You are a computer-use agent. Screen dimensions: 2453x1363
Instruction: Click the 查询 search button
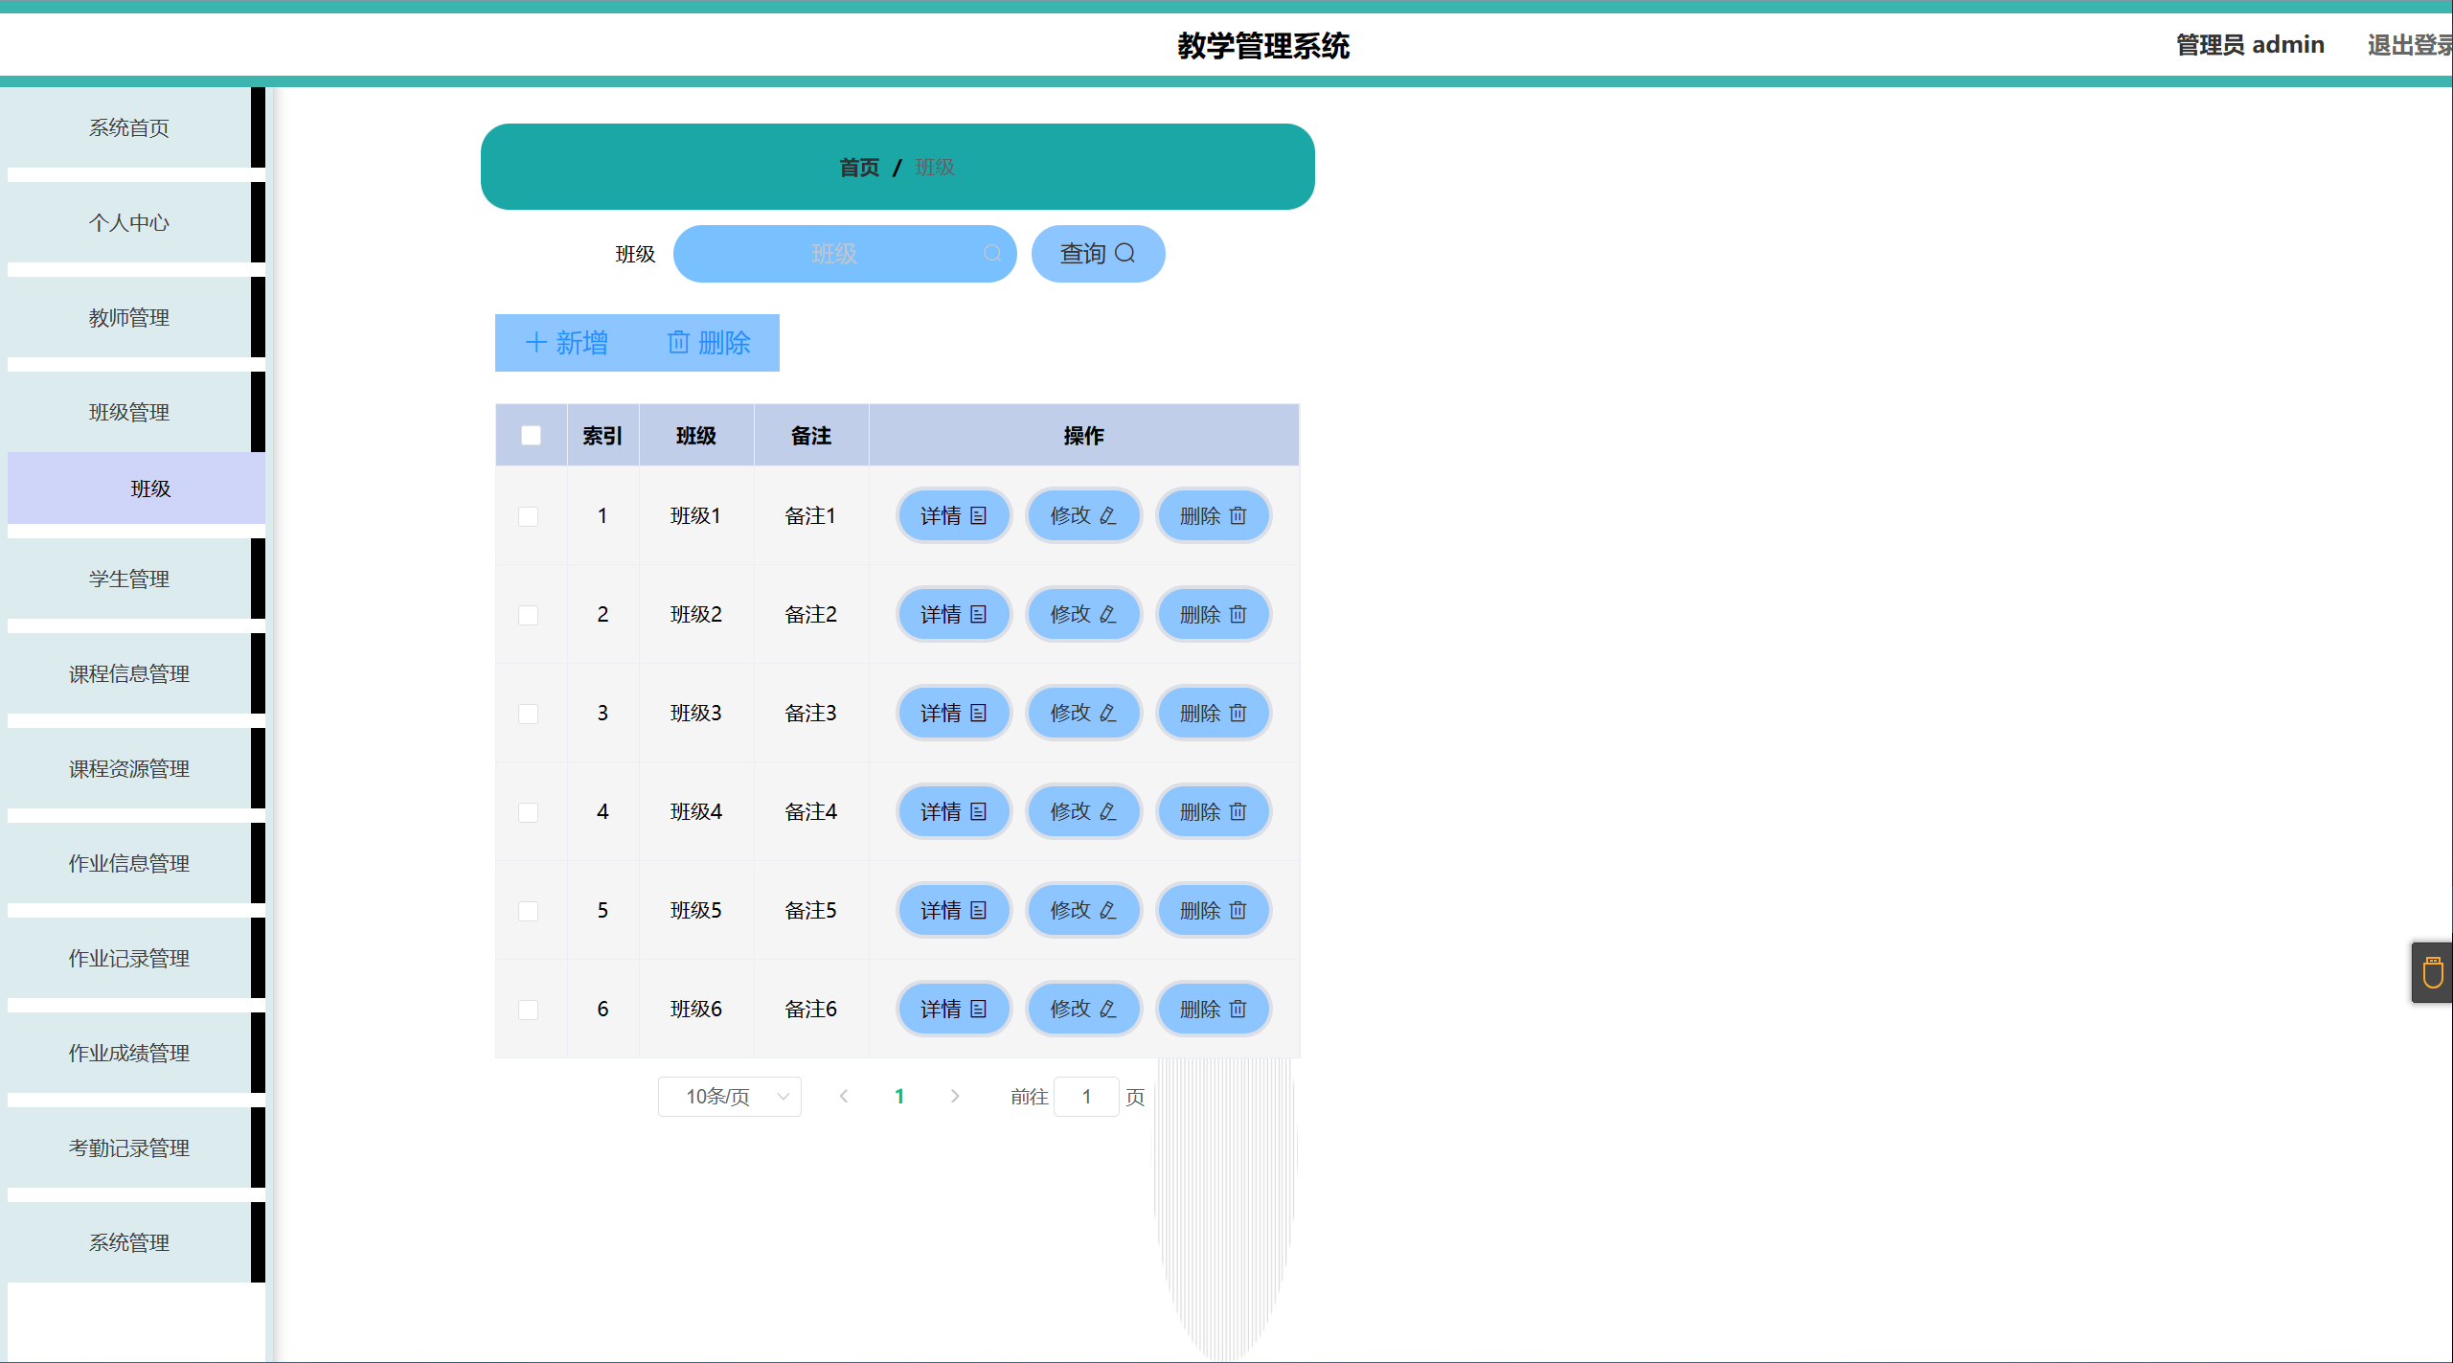[1098, 254]
